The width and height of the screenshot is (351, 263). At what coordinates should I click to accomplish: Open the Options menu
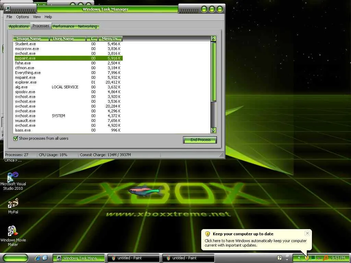[x=22, y=17]
